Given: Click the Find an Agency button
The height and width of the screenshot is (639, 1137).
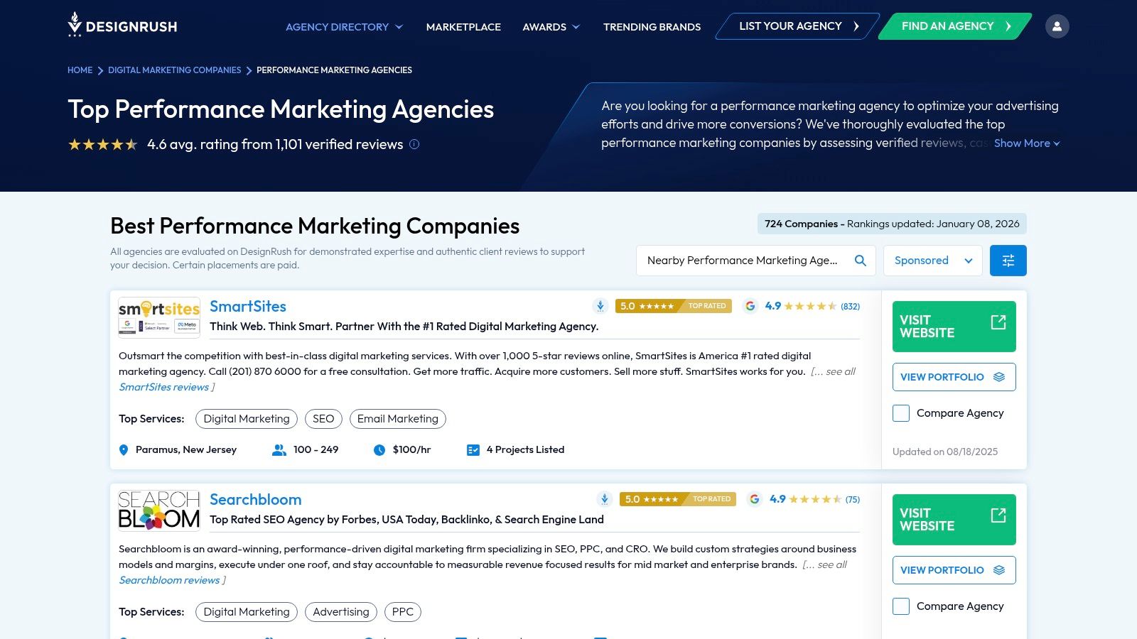Looking at the screenshot, I should 955,26.
